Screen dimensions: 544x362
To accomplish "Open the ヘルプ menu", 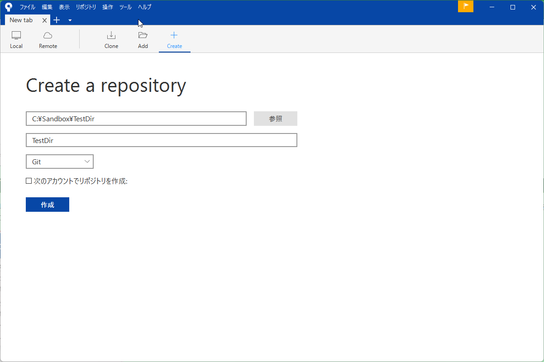I will 145,7.
